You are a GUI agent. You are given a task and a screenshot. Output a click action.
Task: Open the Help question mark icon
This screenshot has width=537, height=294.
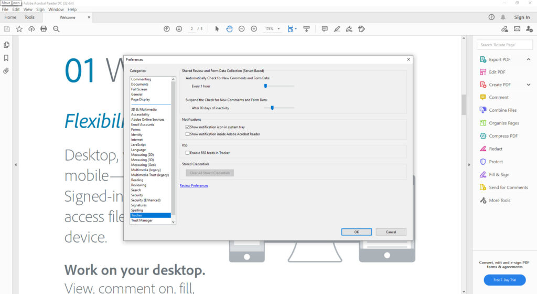(491, 17)
